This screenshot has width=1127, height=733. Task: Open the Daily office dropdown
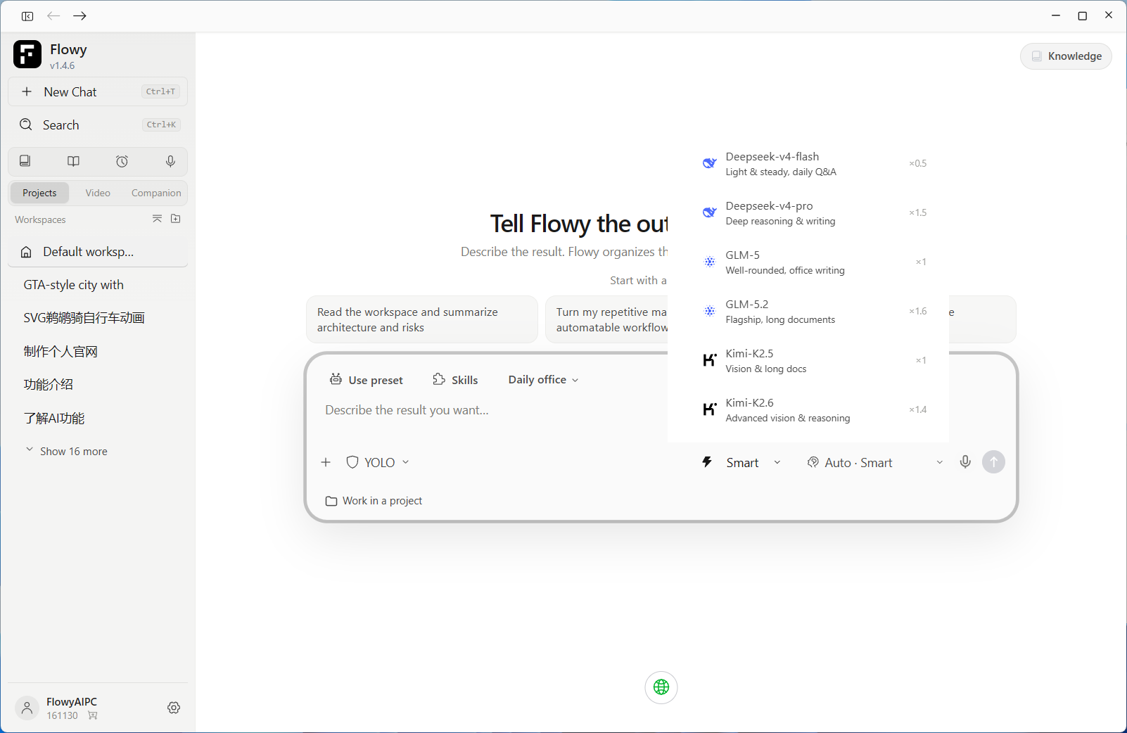pos(543,380)
